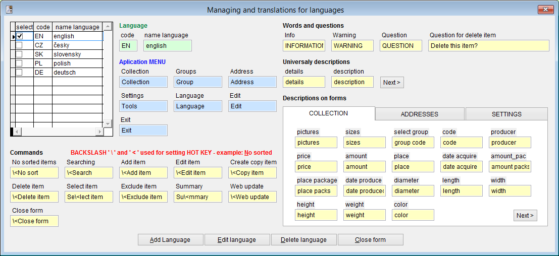The width and height of the screenshot is (559, 256).
Task: Select the COLLECTION tab
Action: point(328,113)
